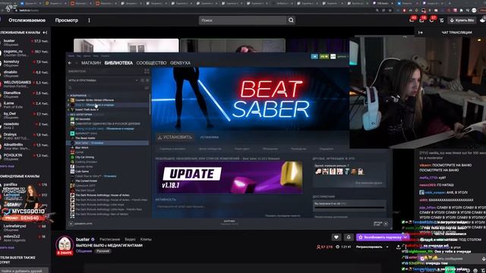Viewport: 486px width, 273px height.
Task: Click Grand Theft Auto V game icon
Action: click(x=72, y=109)
